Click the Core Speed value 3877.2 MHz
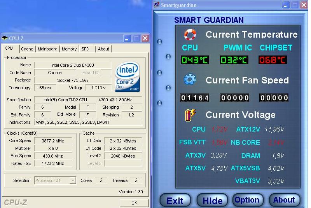The image size is (311, 208). [53, 141]
